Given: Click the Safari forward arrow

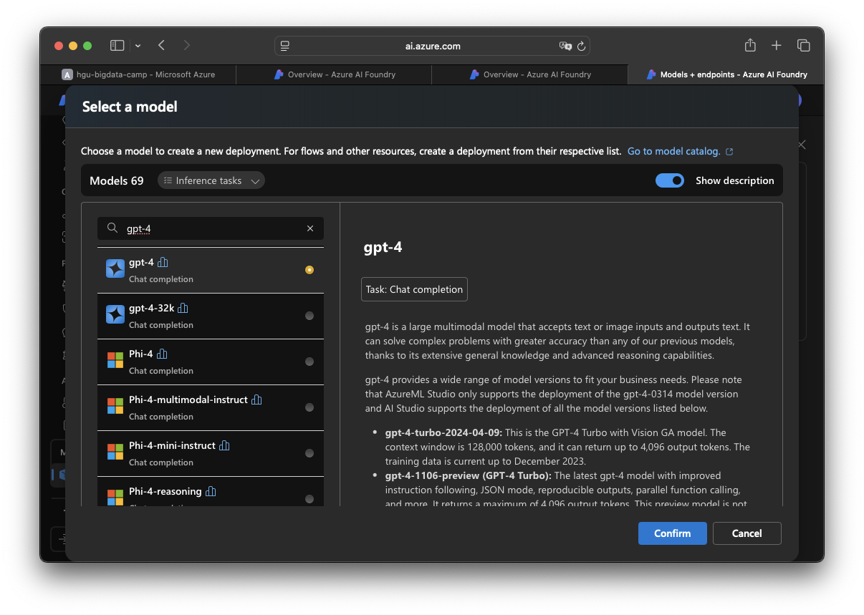Looking at the screenshot, I should (x=187, y=46).
